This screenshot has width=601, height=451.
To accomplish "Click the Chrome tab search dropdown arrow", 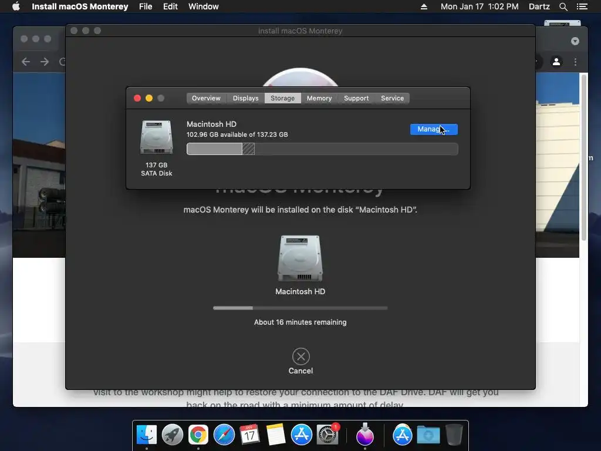I will coord(575,41).
